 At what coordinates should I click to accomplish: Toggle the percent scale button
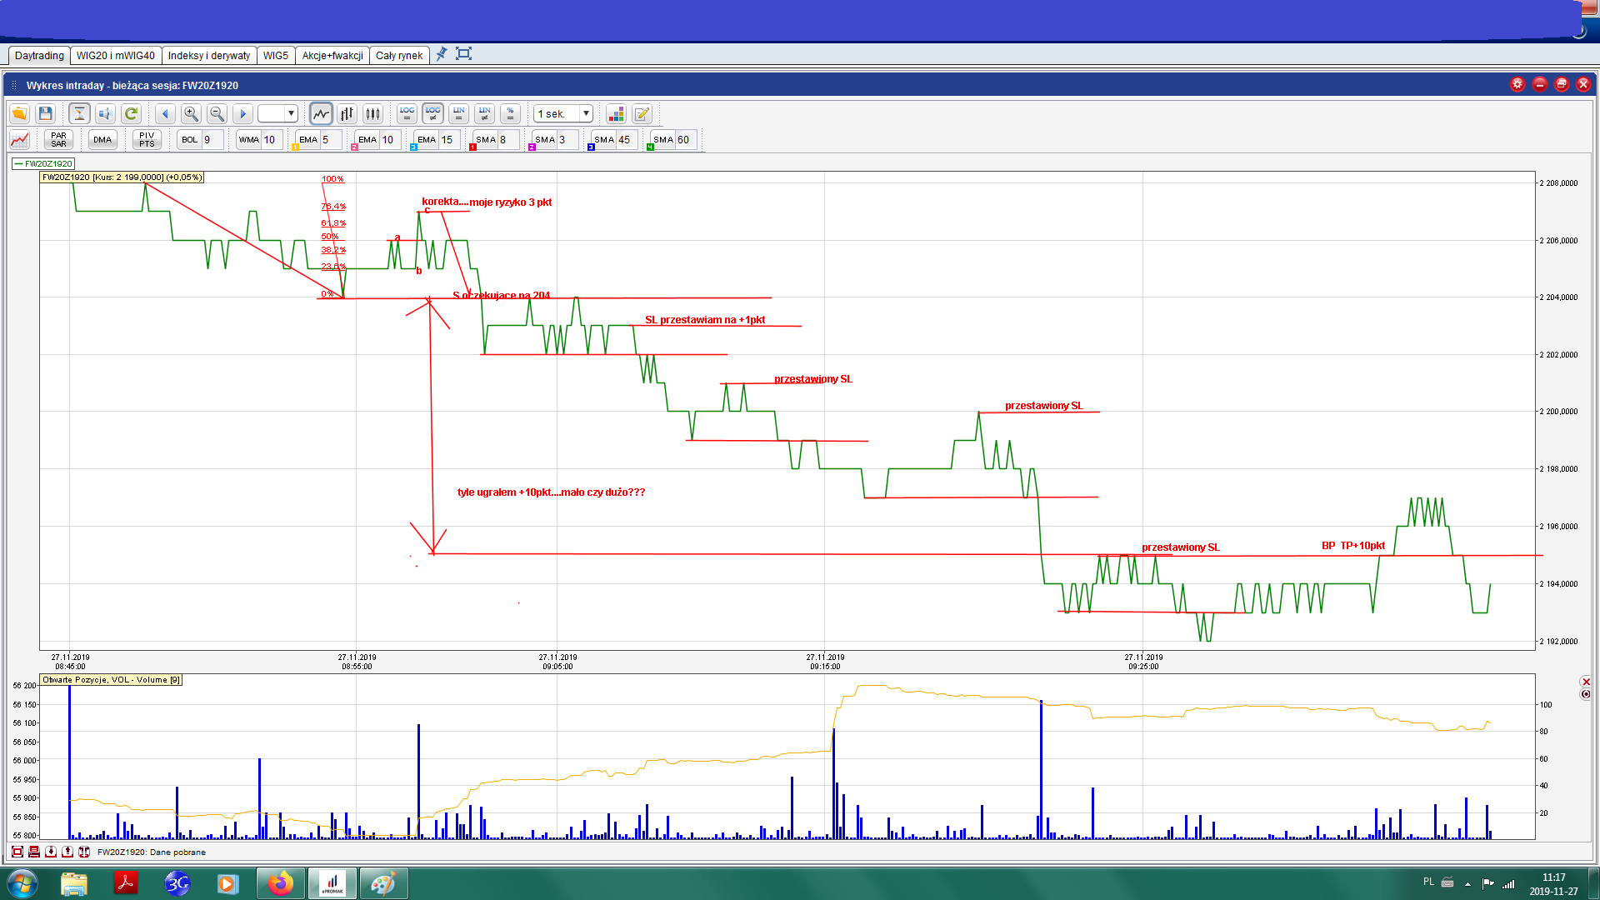(511, 113)
